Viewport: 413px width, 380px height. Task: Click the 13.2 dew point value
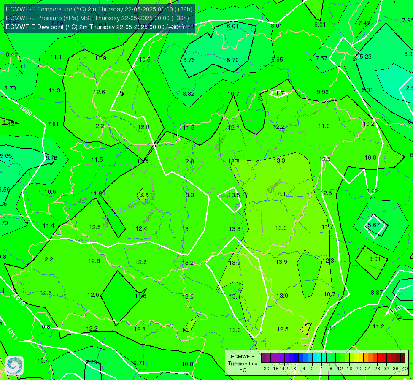[188, 263]
